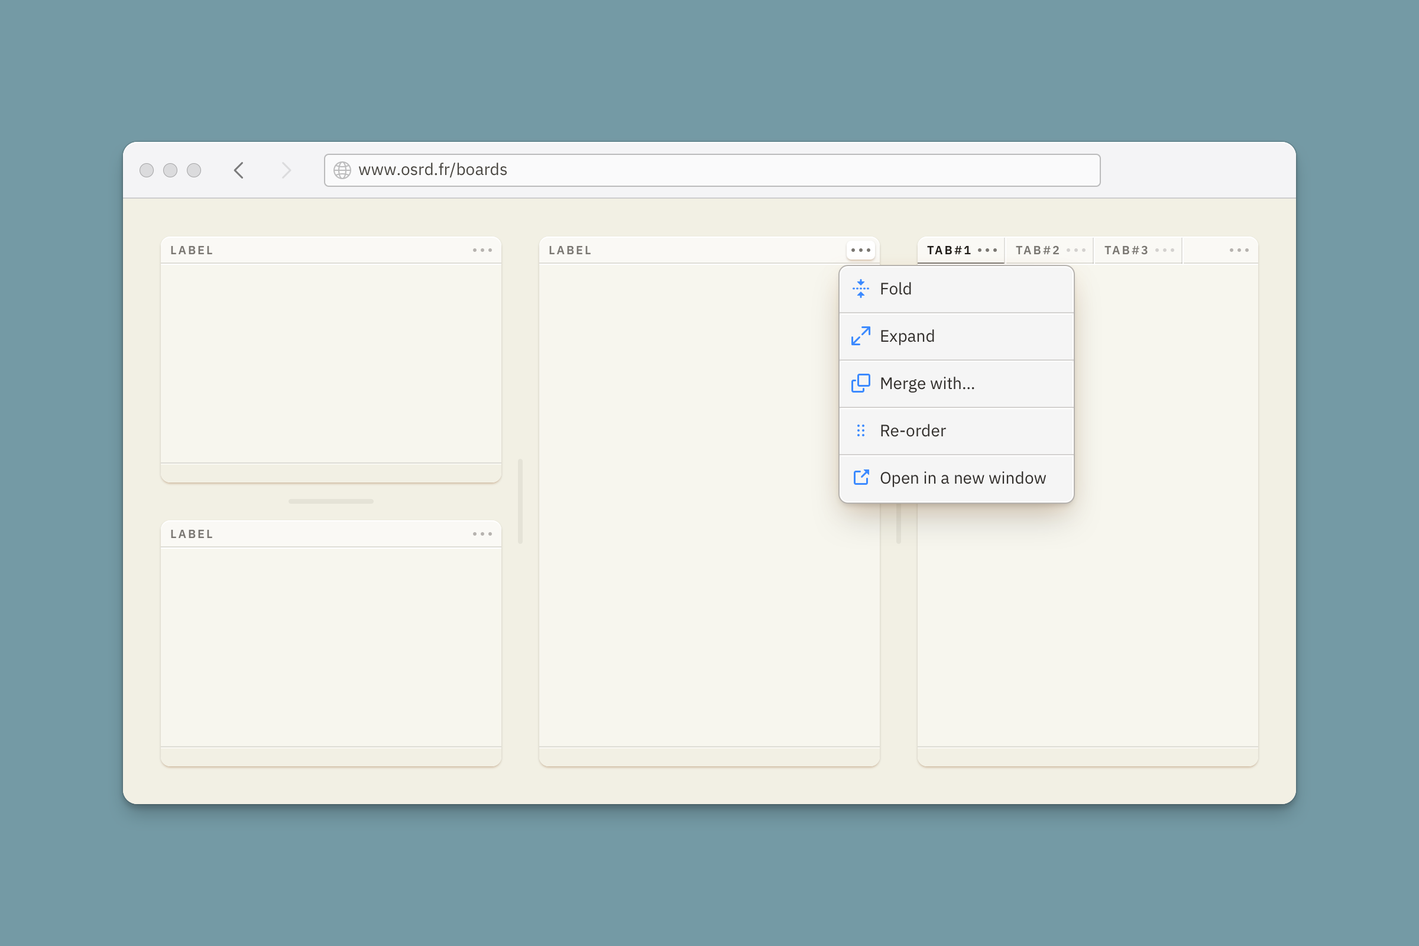This screenshot has height=946, width=1419.
Task: Choose Open in a new window
Action: click(963, 478)
